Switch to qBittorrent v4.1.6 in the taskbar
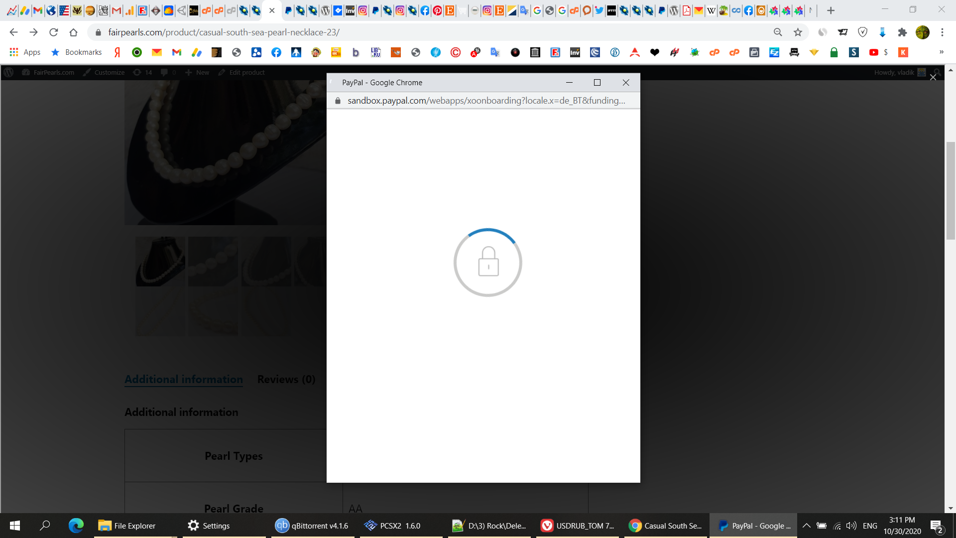The height and width of the screenshot is (538, 956). pyautogui.click(x=313, y=526)
